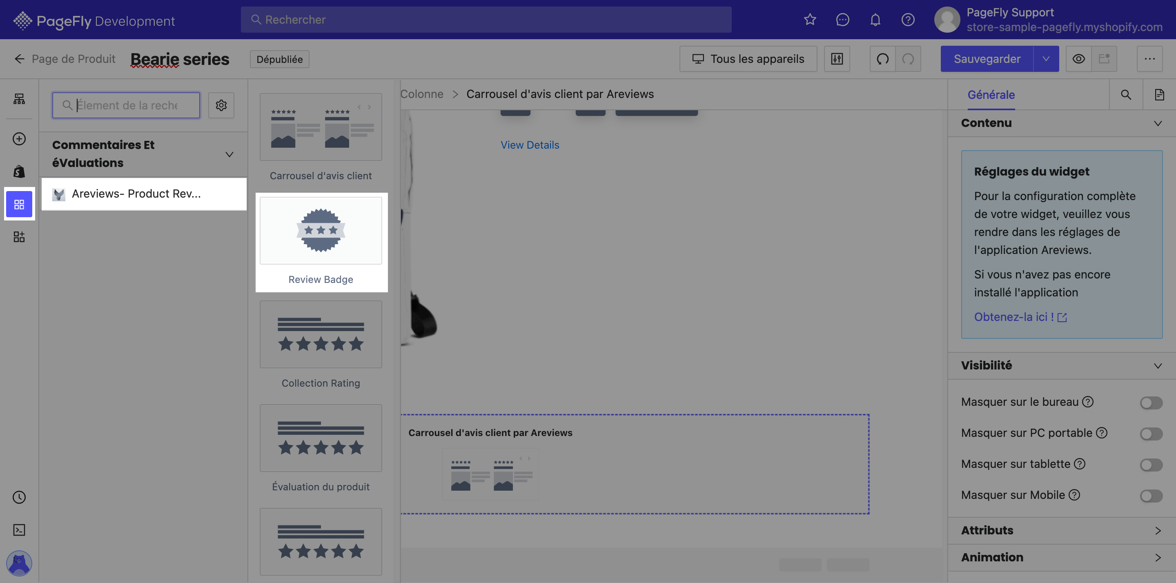Image resolution: width=1176 pixels, height=583 pixels.
Task: Open the help question mark icon
Action: (908, 20)
